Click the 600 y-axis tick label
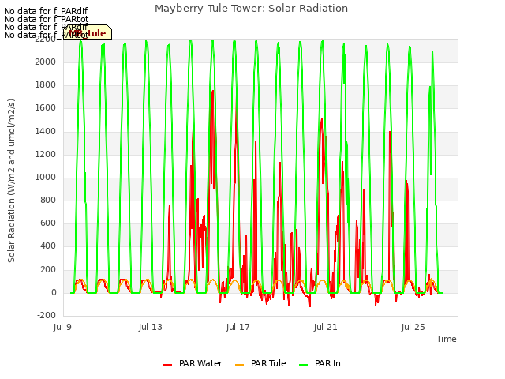Image resolution: width=505 pixels, height=379 pixels. point(48,223)
